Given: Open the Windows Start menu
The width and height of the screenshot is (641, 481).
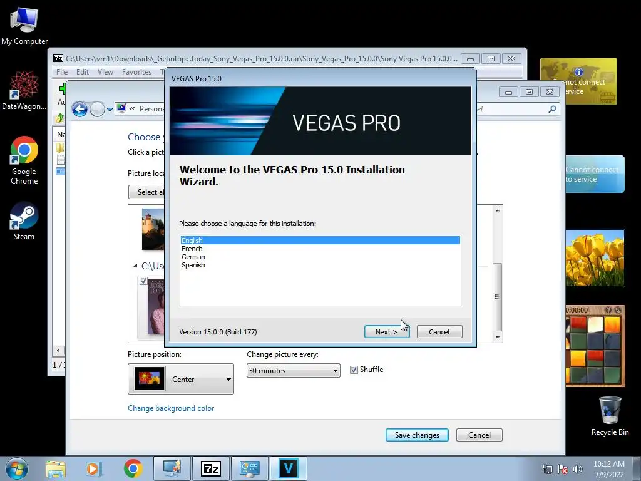Looking at the screenshot, I should [17, 468].
